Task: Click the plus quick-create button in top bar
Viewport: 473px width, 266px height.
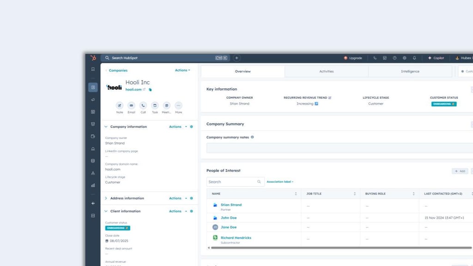Action: click(237, 58)
